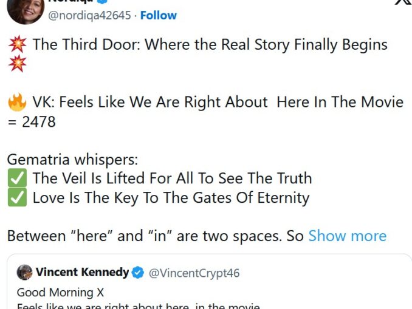Click the fire emoji before "VK:"
Image resolution: width=412 pixels, height=309 pixels.
click(16, 102)
